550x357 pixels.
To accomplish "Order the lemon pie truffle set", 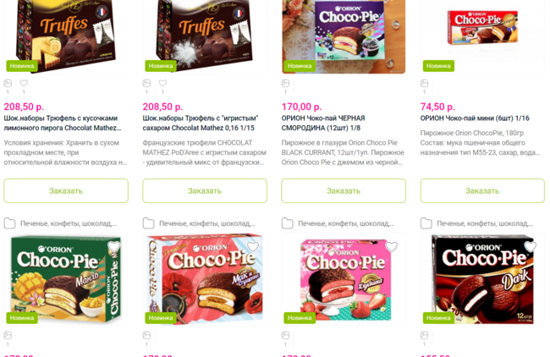I will 66,191.
